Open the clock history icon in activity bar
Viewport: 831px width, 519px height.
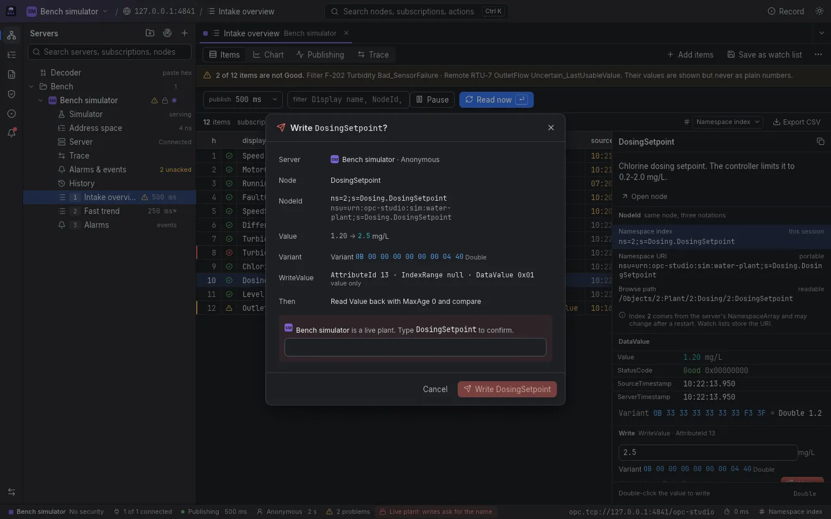coord(12,114)
